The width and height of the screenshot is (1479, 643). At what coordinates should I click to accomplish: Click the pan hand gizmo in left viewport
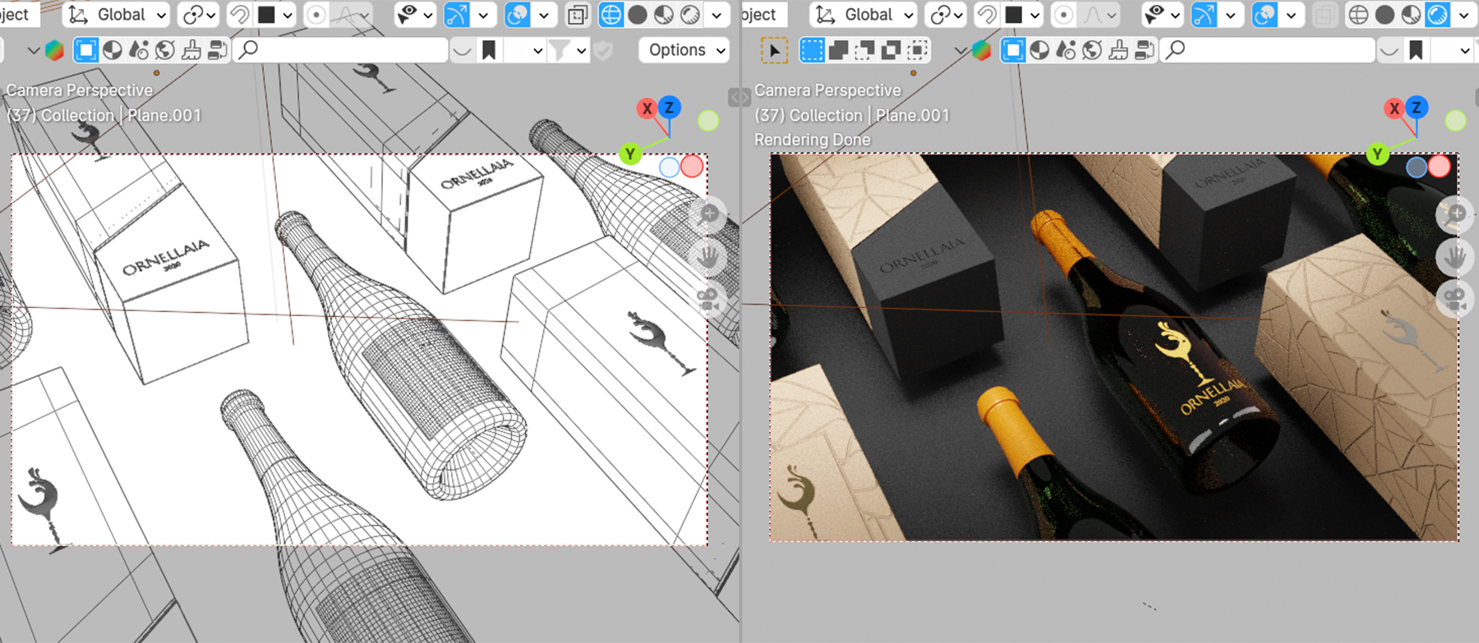(707, 257)
